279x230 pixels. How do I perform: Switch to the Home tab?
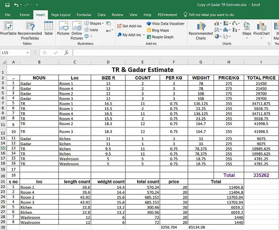point(25,15)
